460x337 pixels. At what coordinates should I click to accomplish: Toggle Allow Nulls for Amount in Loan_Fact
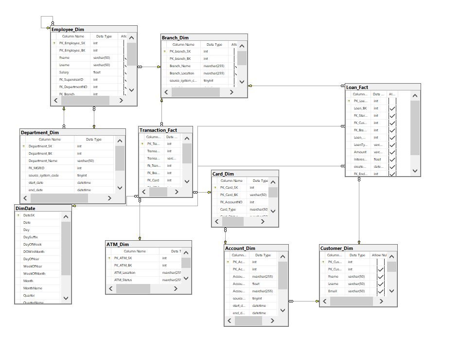(x=392, y=152)
